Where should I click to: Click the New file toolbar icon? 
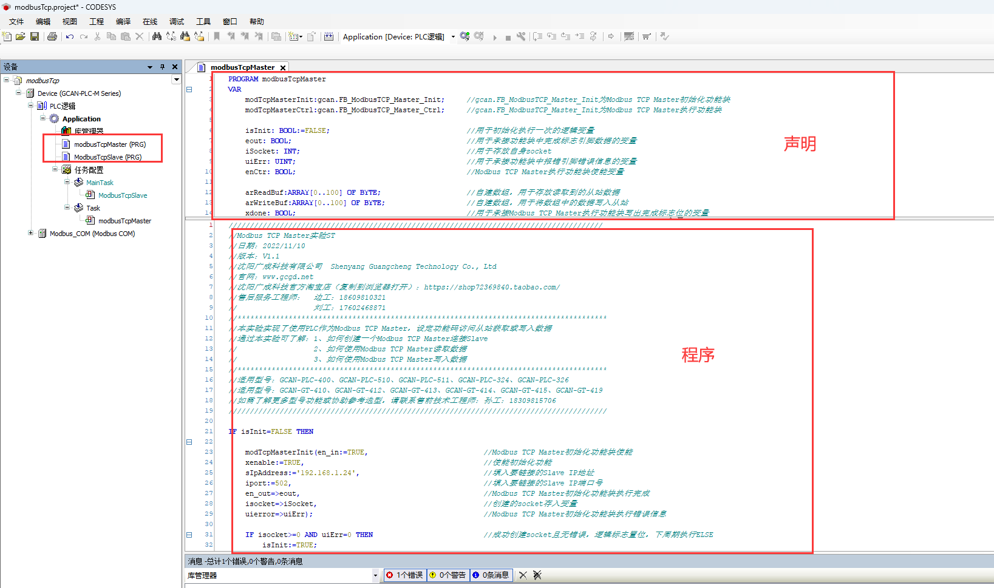7,36
